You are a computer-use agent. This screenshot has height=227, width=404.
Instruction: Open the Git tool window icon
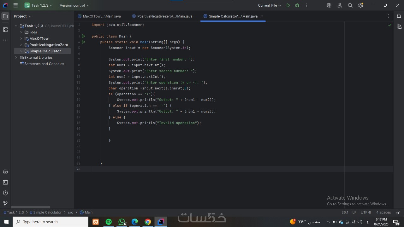[x=5, y=203]
